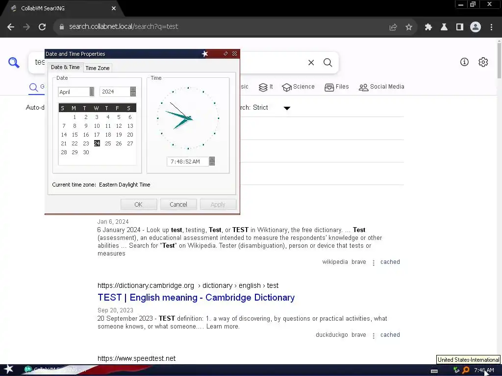This screenshot has height=376, width=502.
Task: Submit search with the magnifier button
Action: [x=327, y=62]
